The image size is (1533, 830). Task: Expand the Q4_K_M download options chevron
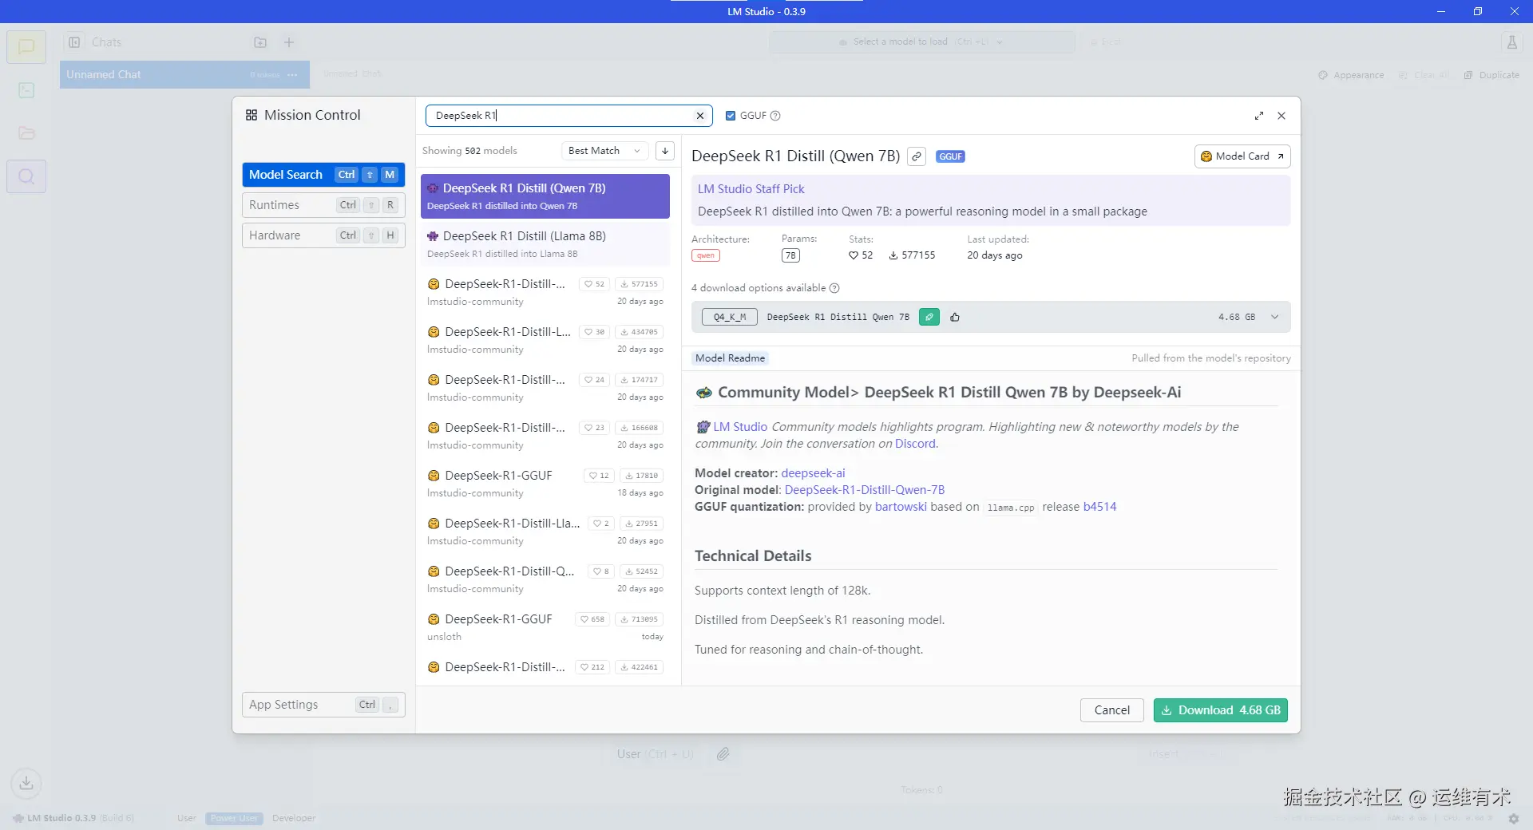pos(1275,317)
